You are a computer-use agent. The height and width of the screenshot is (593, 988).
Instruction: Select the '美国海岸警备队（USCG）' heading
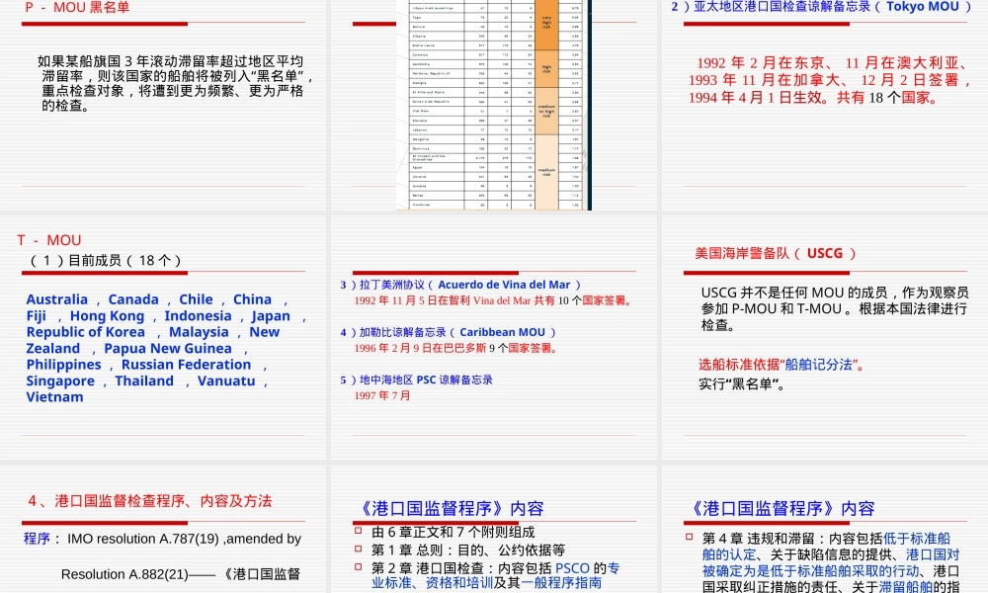[776, 253]
